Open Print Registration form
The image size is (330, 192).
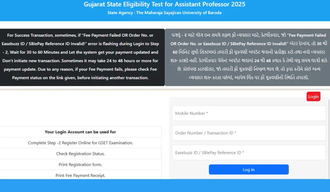click(80, 164)
